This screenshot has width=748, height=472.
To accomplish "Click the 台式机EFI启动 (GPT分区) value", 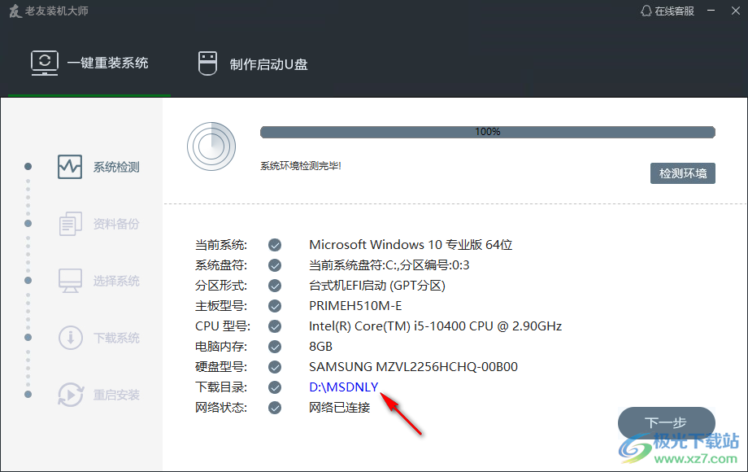I will 377,286.
